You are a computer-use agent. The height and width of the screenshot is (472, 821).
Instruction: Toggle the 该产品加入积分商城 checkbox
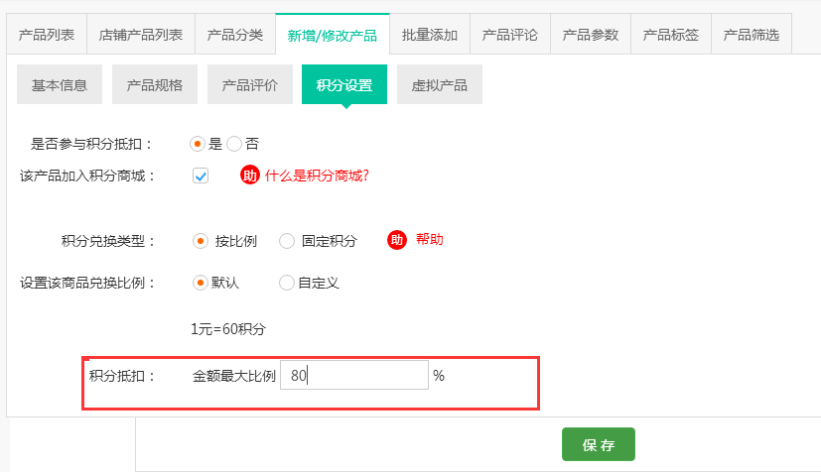(x=201, y=176)
